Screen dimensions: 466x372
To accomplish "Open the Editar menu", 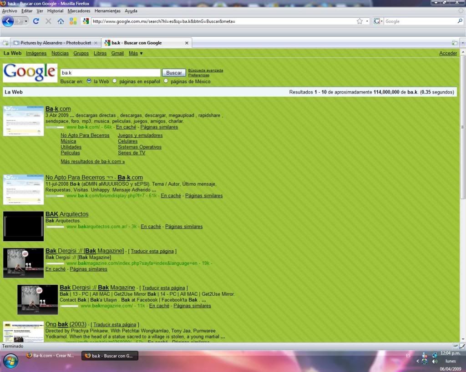I will pyautogui.click(x=27, y=11).
